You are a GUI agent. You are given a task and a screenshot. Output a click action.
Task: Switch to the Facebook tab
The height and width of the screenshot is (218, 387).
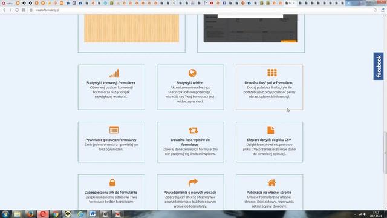[224, 3]
